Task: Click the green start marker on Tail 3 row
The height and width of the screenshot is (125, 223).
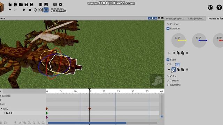Action: point(47,113)
